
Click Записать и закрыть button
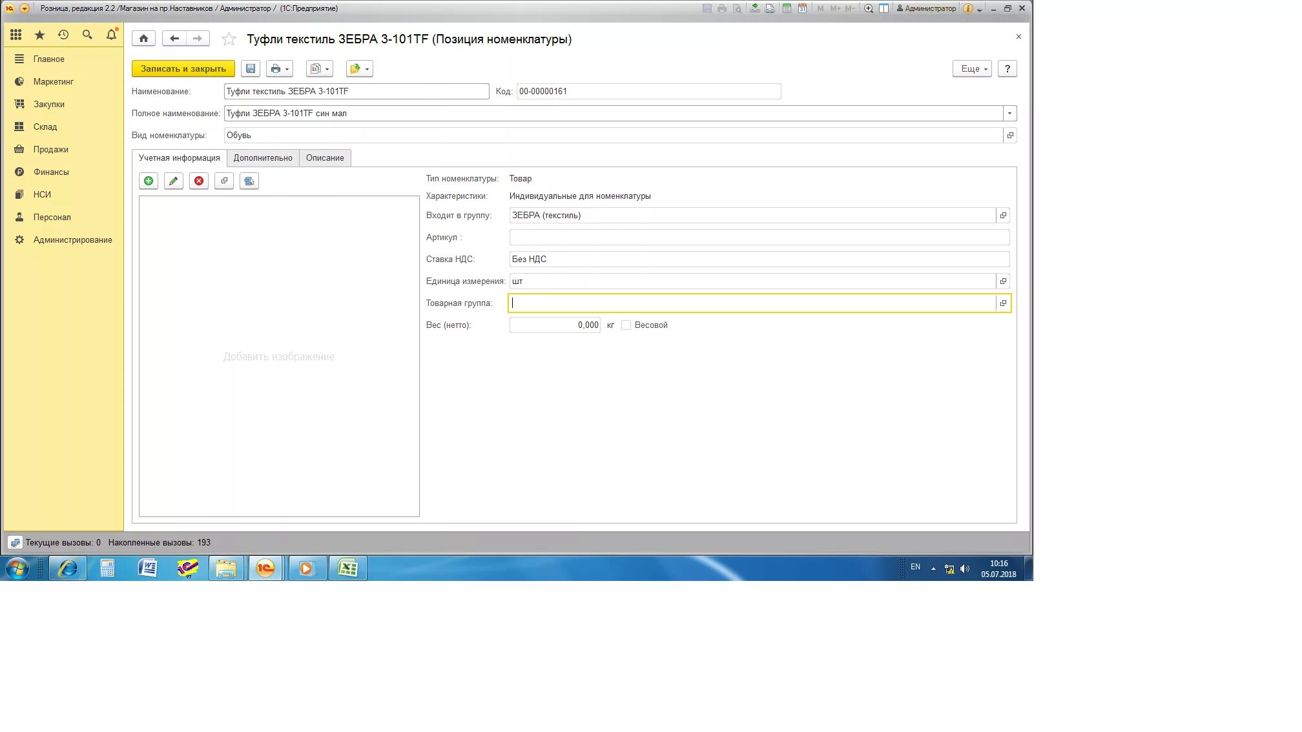tap(183, 68)
